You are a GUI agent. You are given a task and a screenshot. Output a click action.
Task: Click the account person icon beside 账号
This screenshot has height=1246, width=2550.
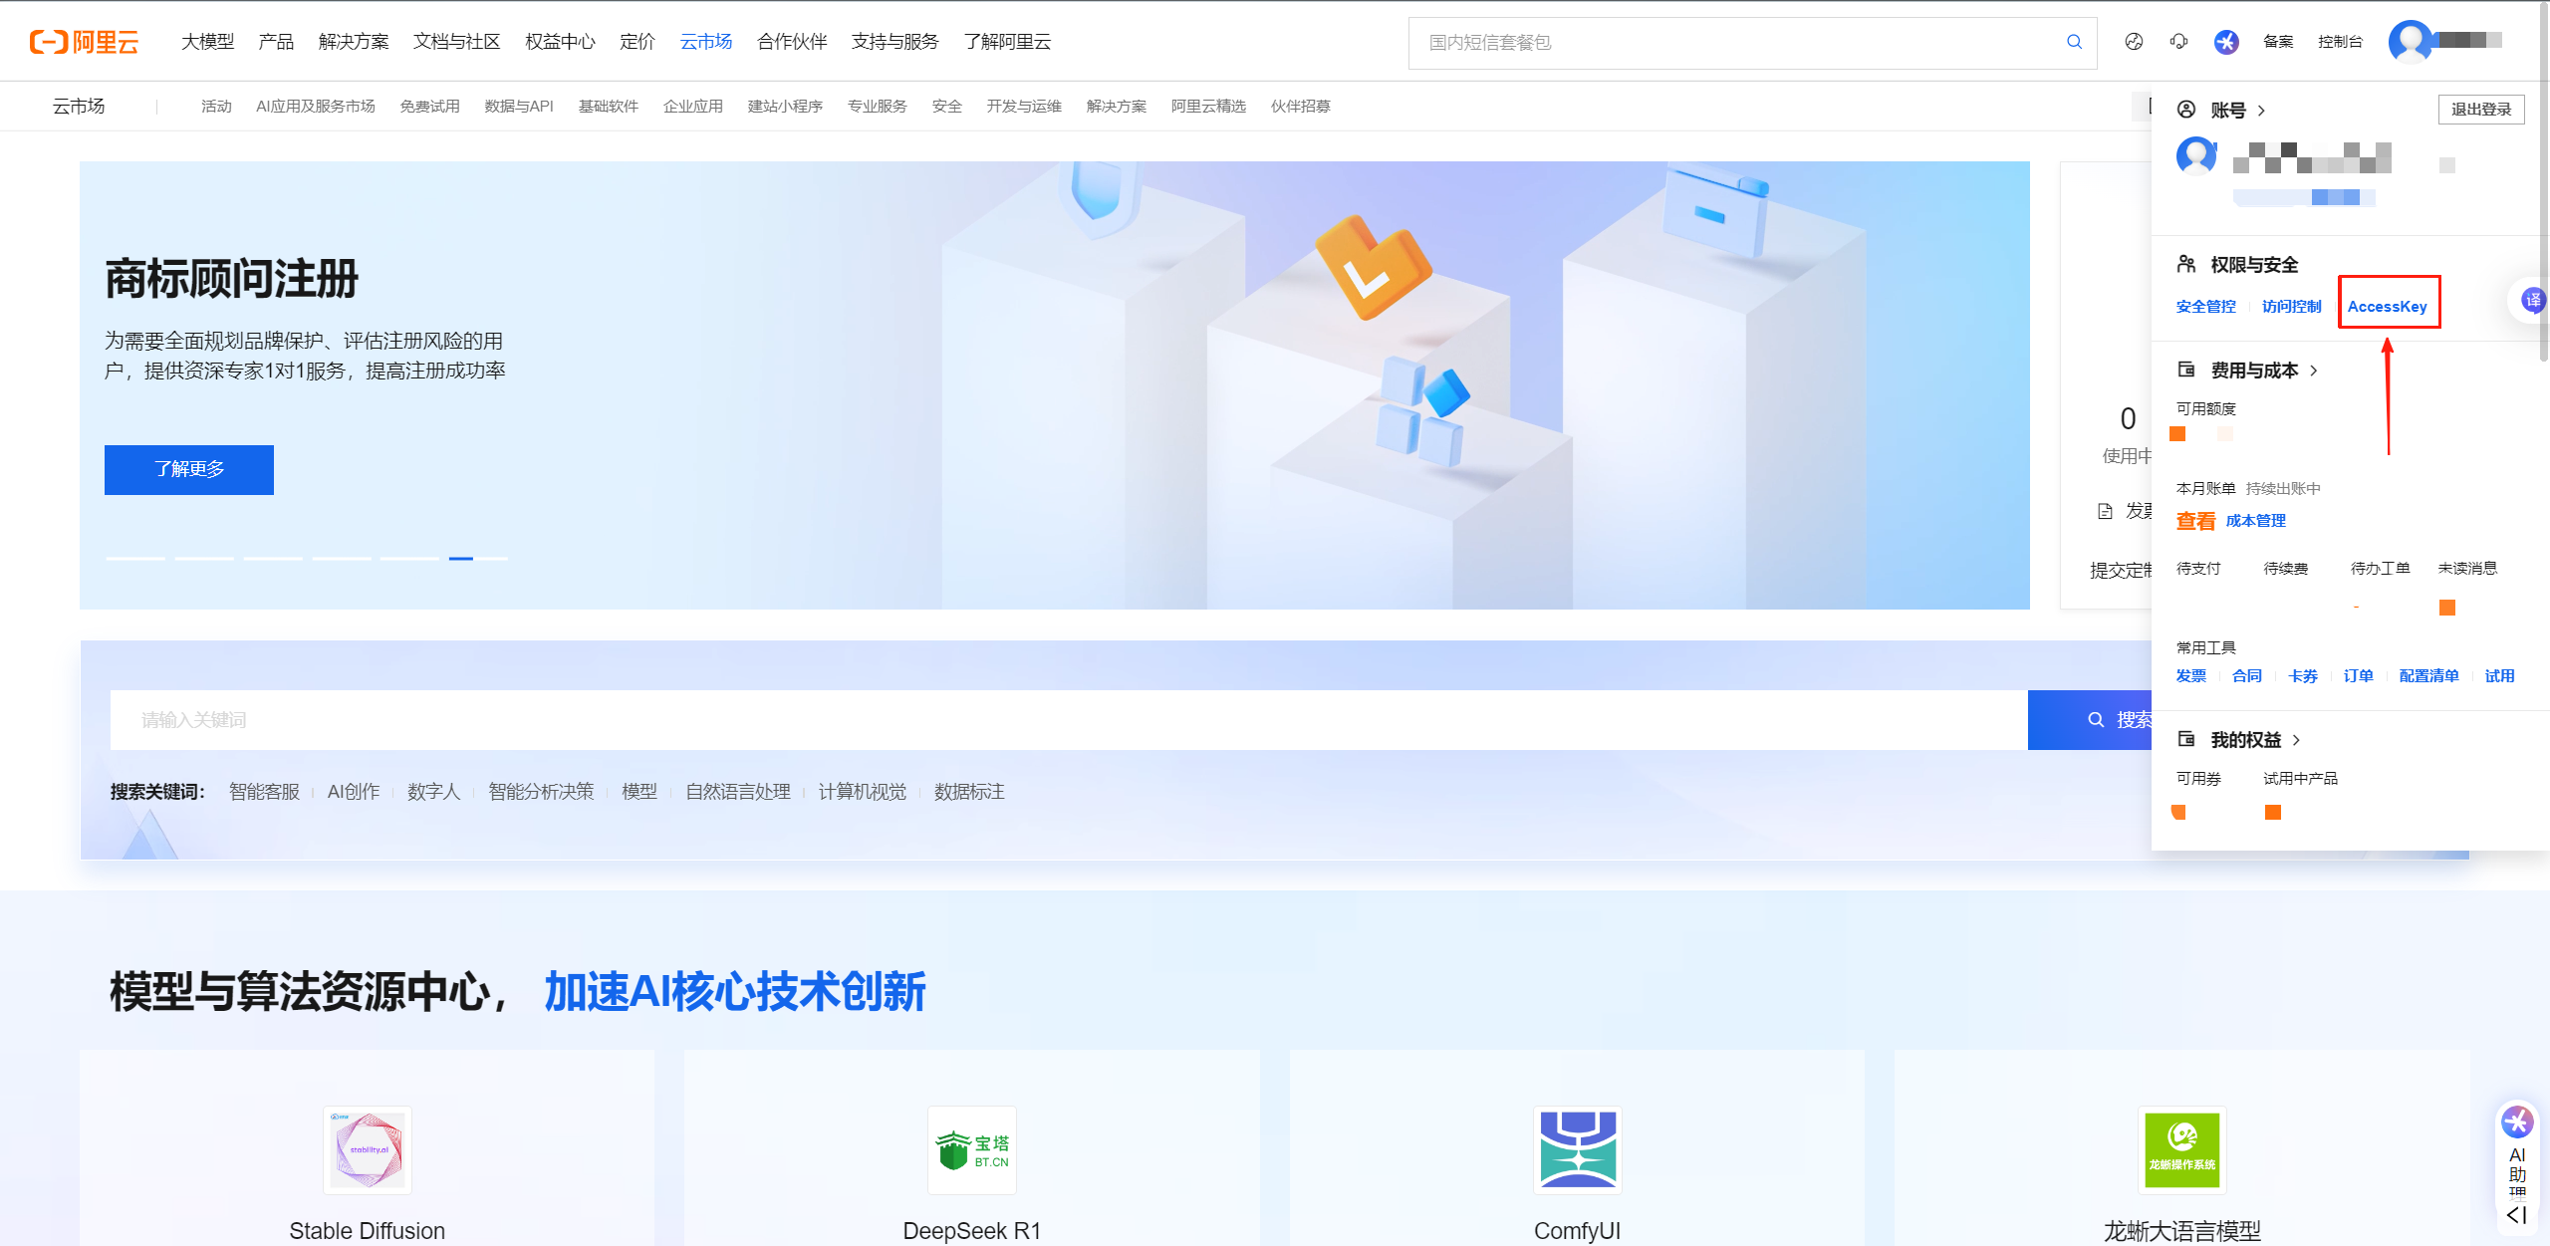[x=2186, y=110]
